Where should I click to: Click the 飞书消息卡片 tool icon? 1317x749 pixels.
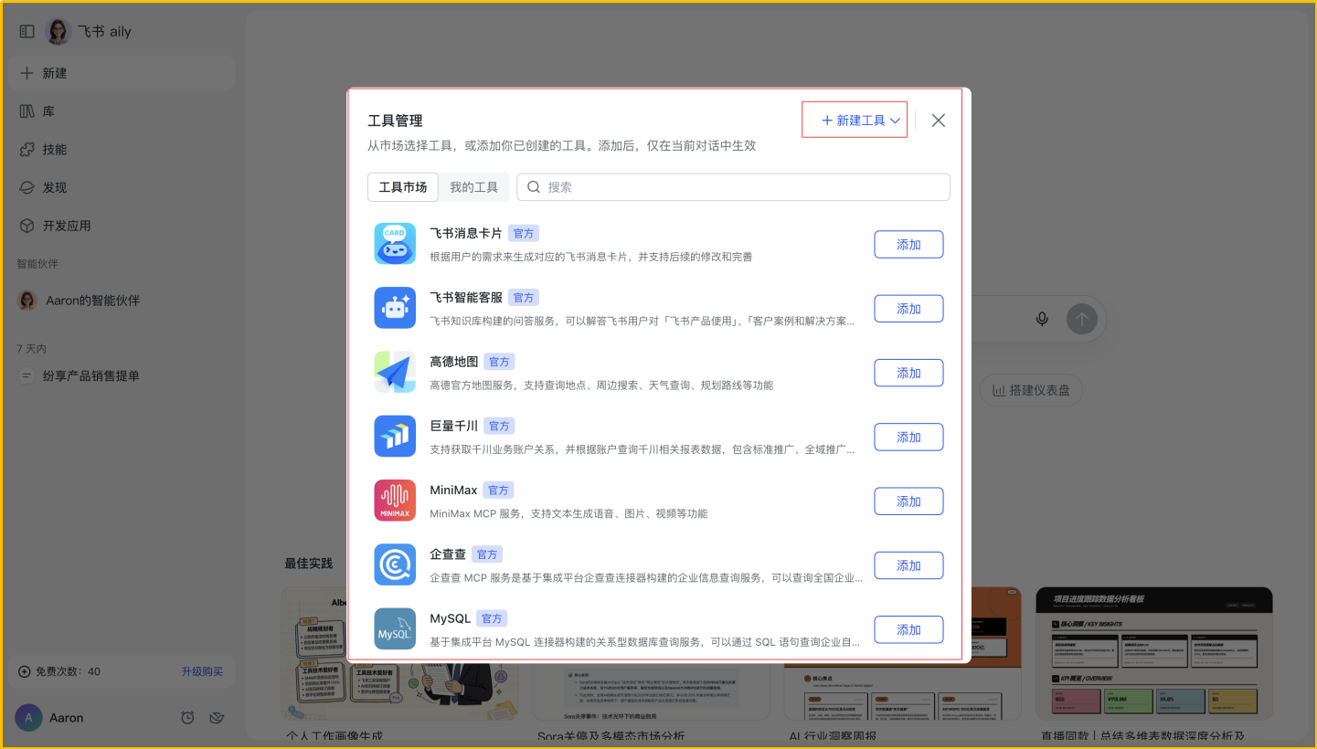tap(395, 244)
